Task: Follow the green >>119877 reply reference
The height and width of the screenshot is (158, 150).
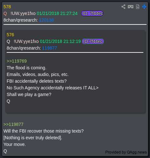Action: pos(13,124)
